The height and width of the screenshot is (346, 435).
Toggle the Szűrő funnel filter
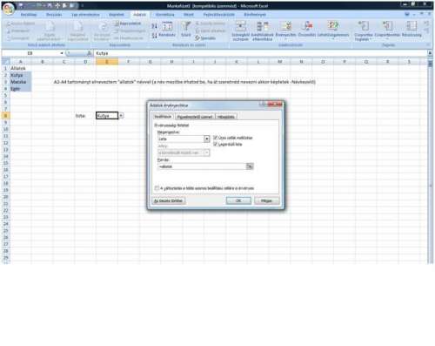(x=186, y=30)
